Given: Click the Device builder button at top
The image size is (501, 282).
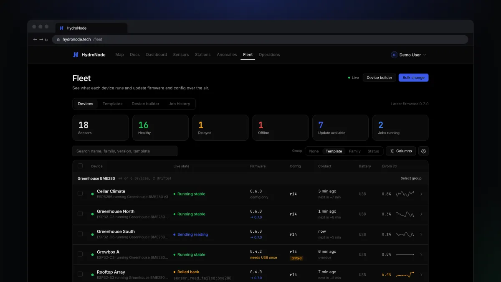Looking at the screenshot, I should (380, 78).
